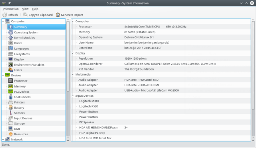Select the Processor chip icon in sidebar
256x148 pixels.
[11, 81]
